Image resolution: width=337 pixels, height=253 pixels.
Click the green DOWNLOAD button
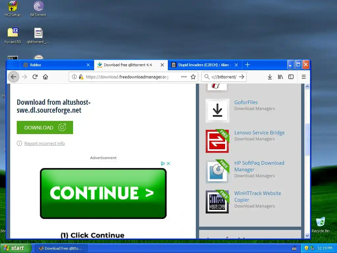click(45, 127)
